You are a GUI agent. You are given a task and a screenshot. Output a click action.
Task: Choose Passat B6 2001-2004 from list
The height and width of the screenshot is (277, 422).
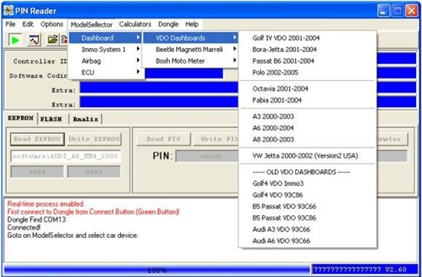click(283, 61)
